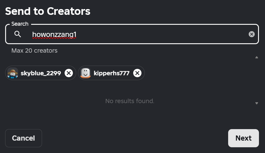Click skyblue_2299's straw hat avatar

(13, 73)
